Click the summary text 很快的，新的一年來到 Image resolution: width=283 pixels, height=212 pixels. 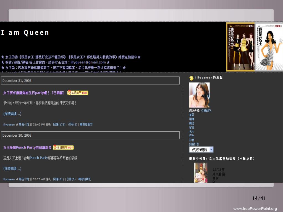pos(40,103)
